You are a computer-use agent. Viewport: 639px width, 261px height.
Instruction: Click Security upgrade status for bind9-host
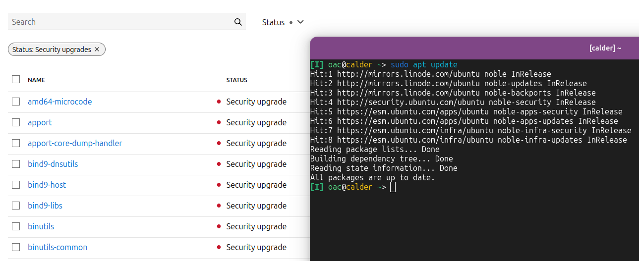pos(256,185)
